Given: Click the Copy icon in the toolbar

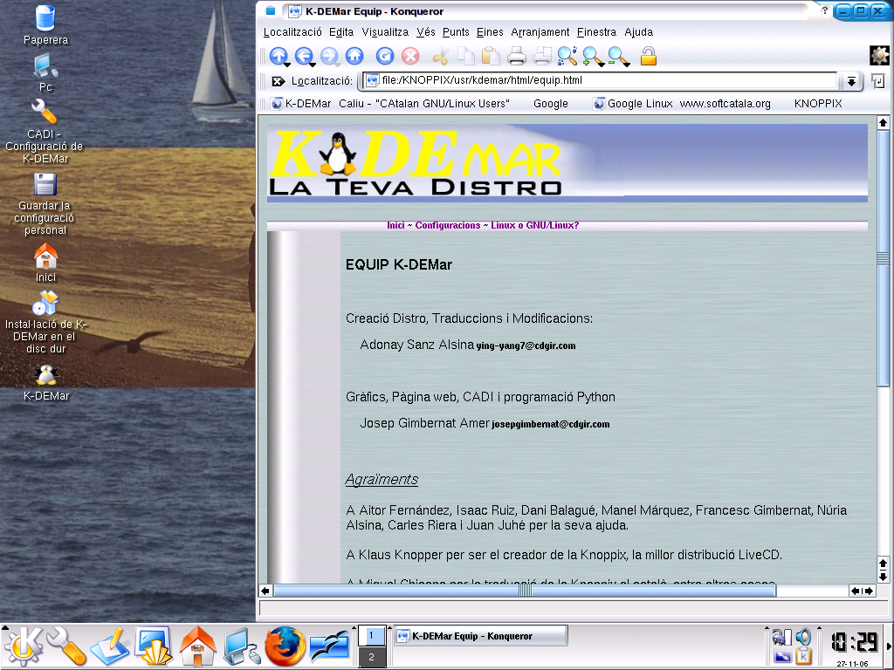Looking at the screenshot, I should pos(466,56).
